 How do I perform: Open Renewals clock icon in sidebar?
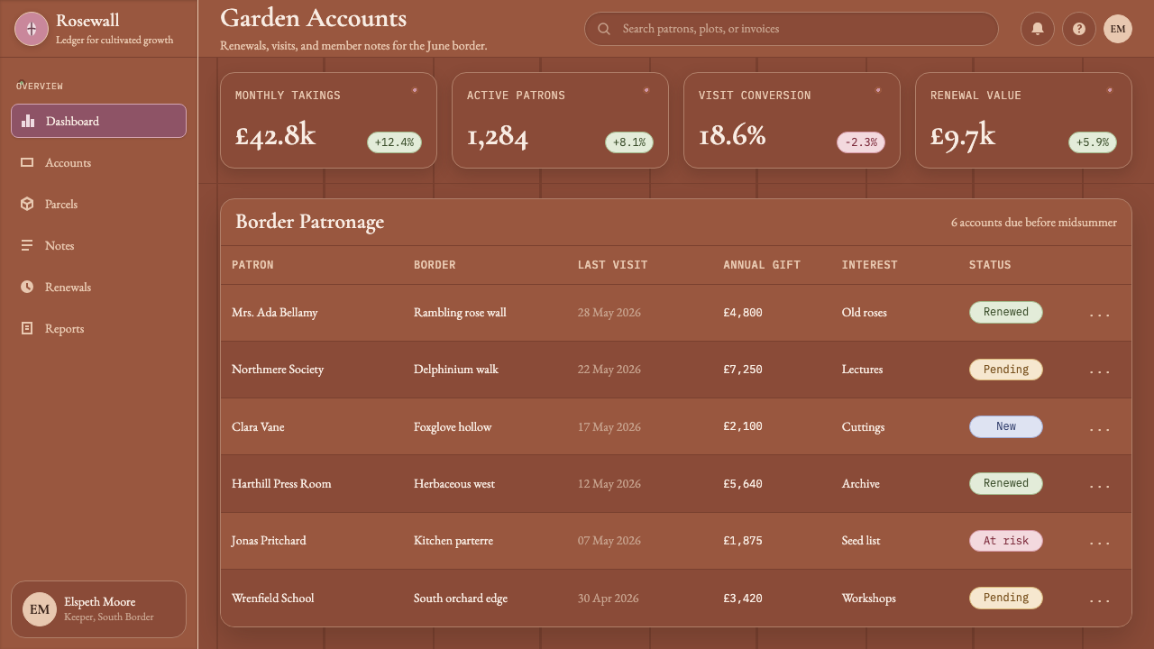click(x=27, y=287)
